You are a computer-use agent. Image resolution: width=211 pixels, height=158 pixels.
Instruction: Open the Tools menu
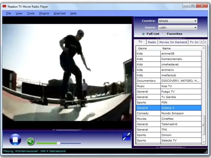(30, 13)
